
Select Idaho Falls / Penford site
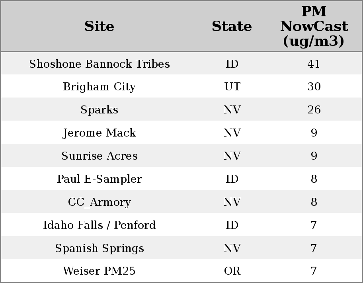100,225
